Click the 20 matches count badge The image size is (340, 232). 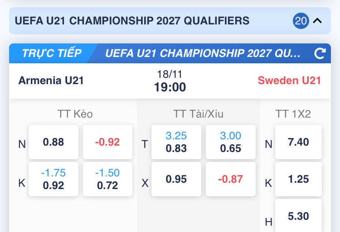click(x=301, y=21)
